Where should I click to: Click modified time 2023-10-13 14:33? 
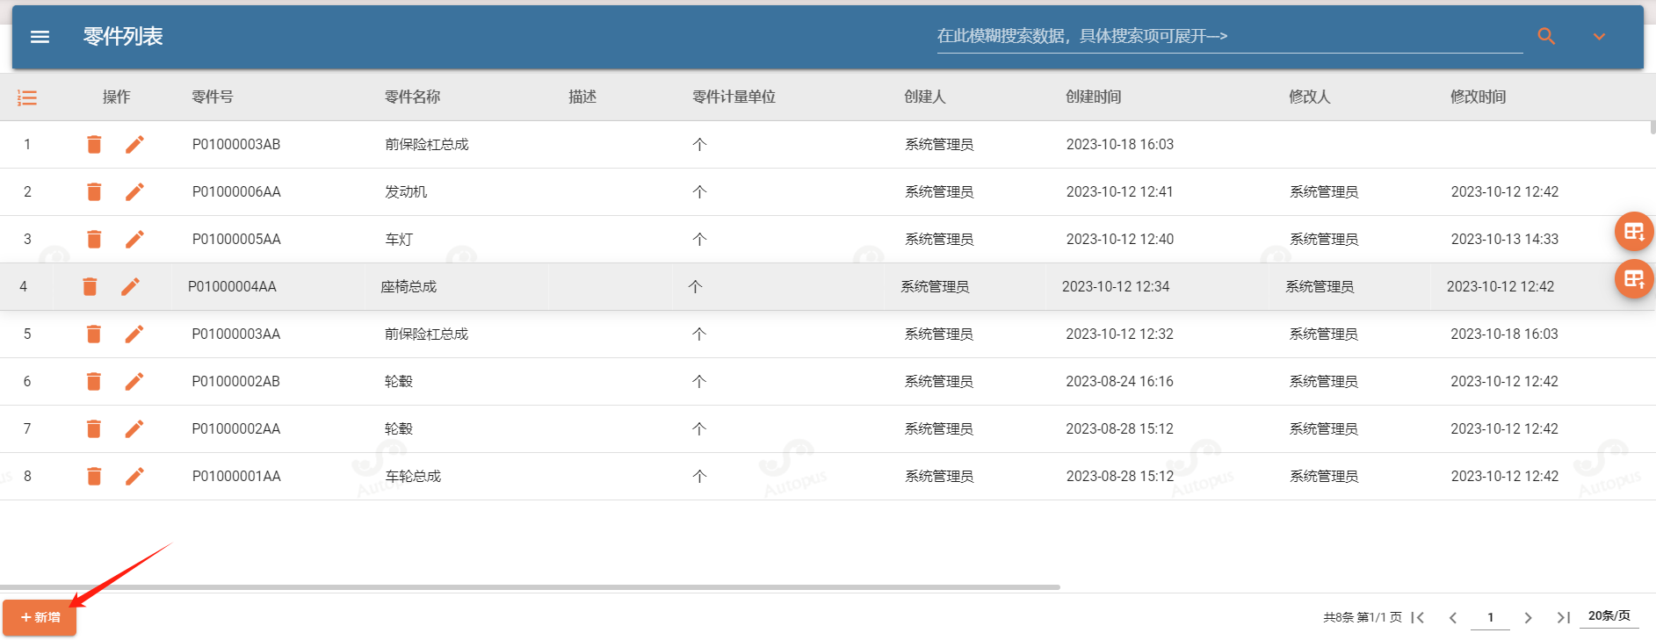(1505, 239)
